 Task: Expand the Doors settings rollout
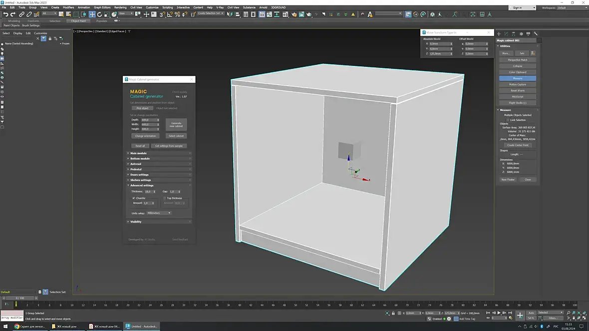click(140, 174)
